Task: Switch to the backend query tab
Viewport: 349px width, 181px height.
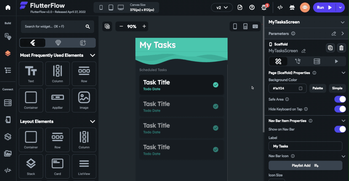Action: (x=317, y=61)
